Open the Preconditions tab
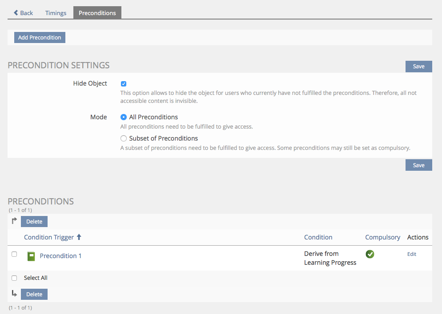 (x=97, y=13)
